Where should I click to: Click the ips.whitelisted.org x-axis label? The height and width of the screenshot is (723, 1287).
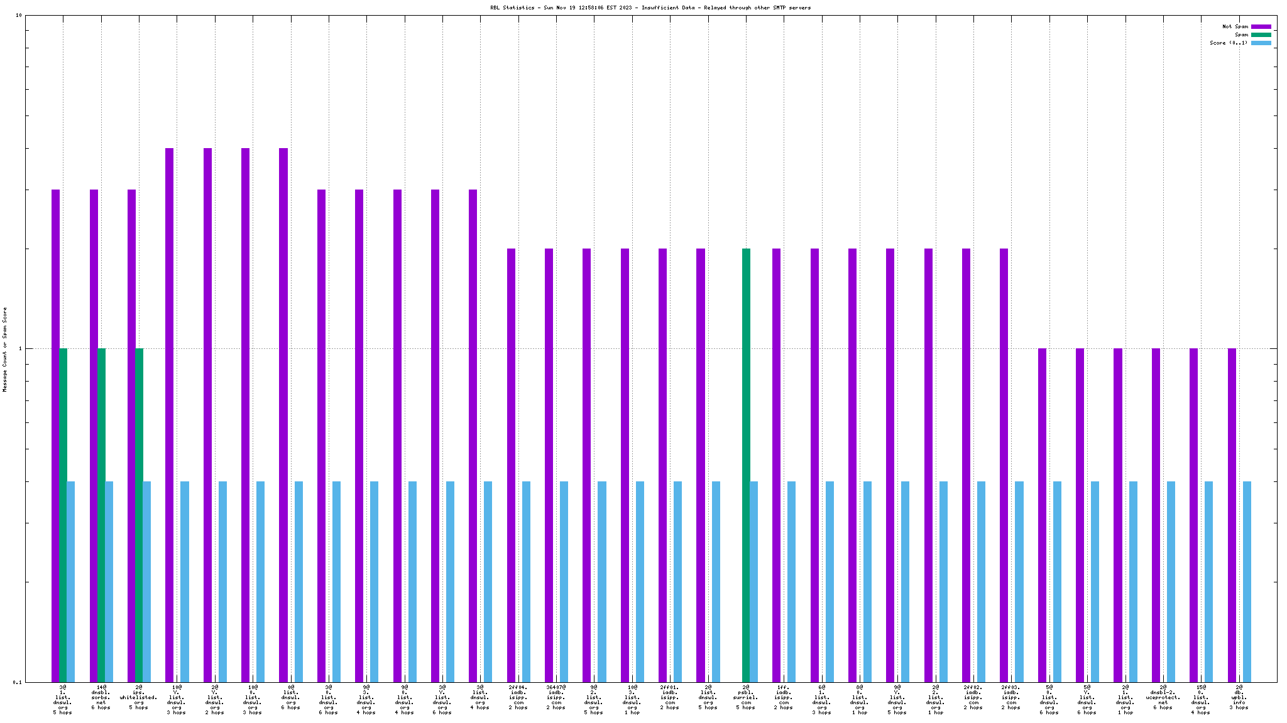pos(139,697)
